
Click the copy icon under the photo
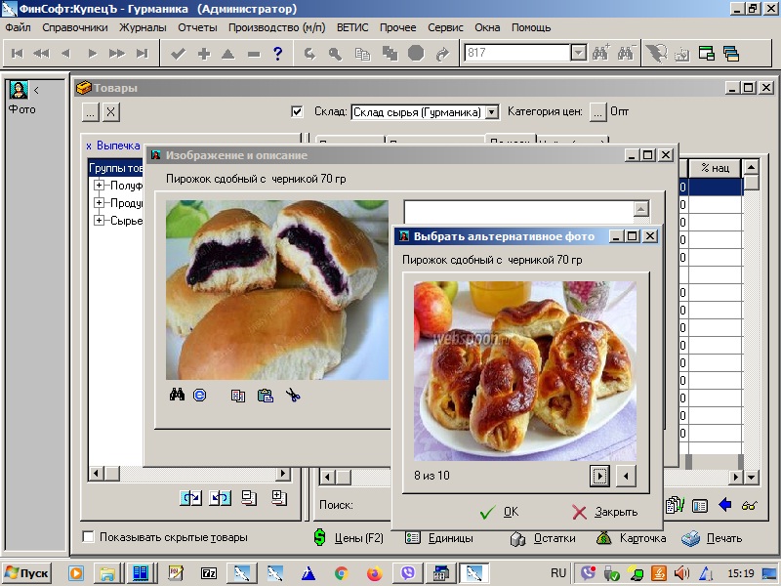click(238, 396)
